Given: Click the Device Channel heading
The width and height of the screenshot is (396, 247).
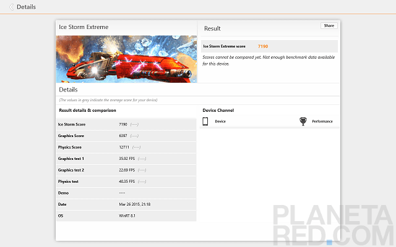Looking at the screenshot, I should pyautogui.click(x=218, y=110).
